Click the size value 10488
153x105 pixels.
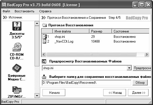pos(95,41)
